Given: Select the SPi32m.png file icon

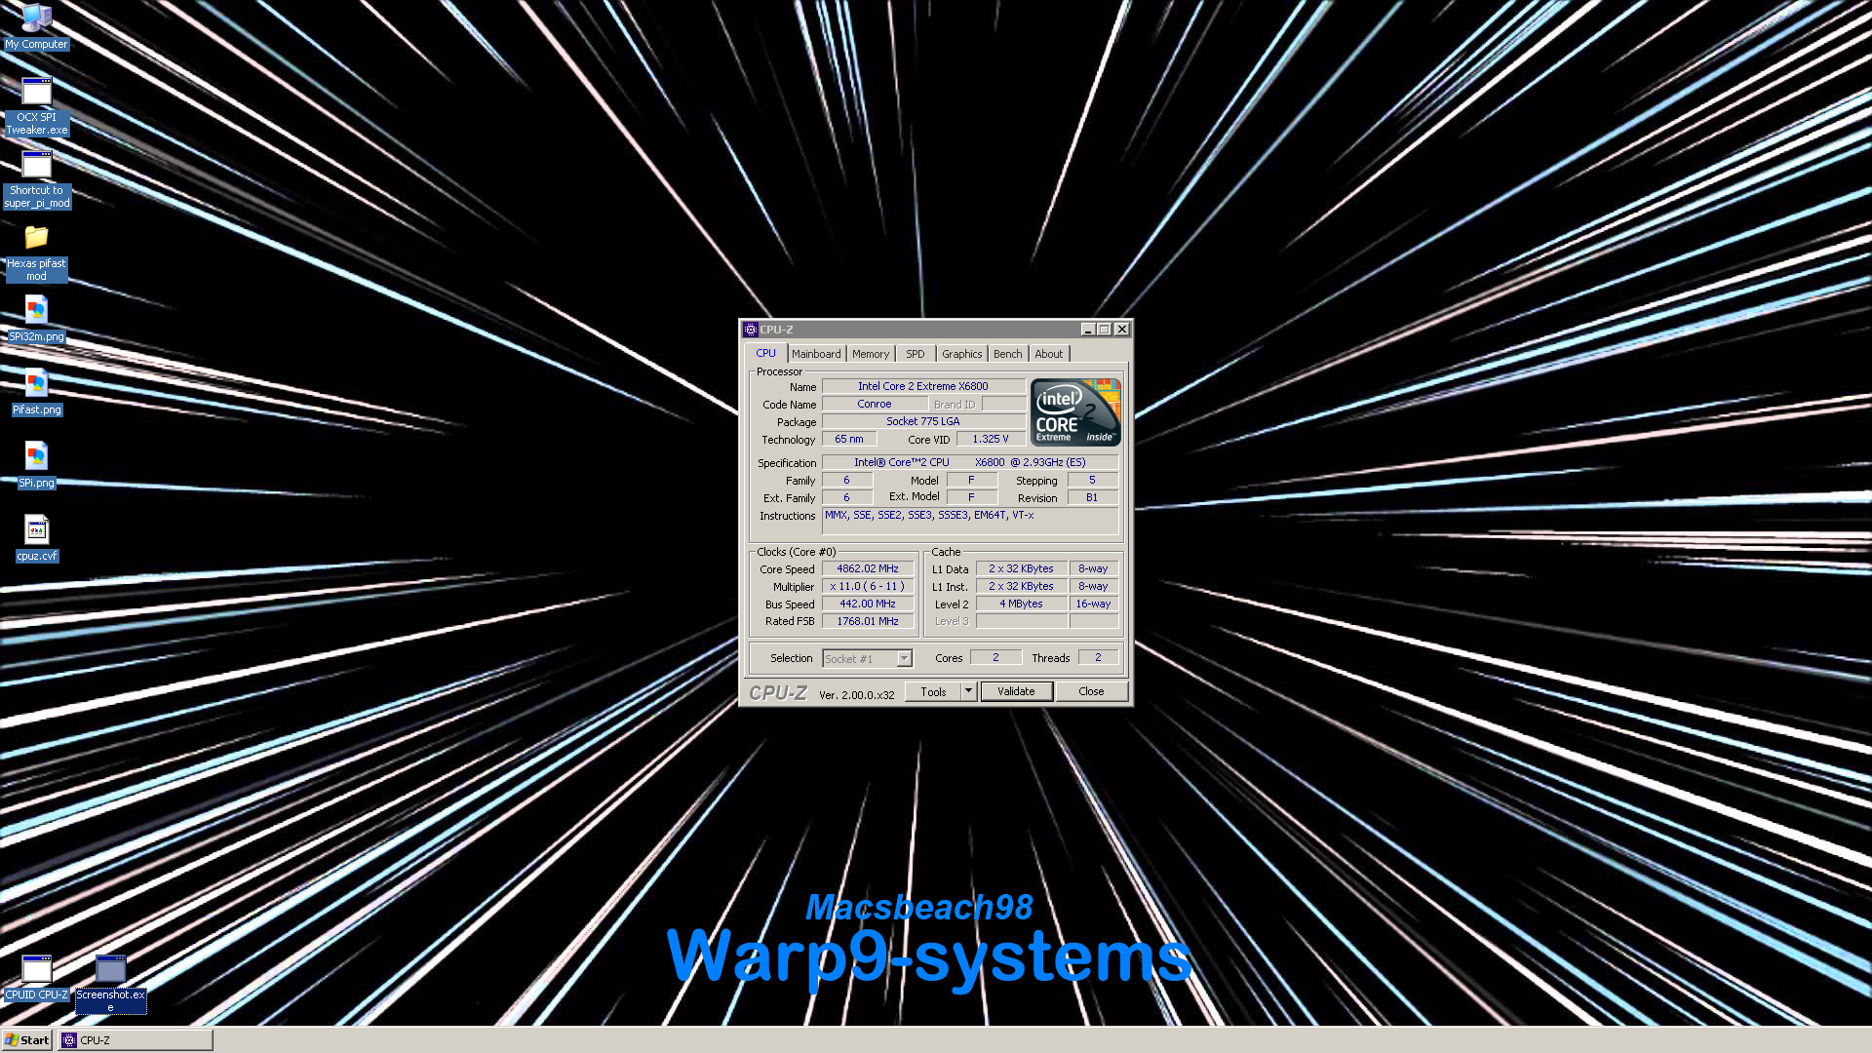Looking at the screenshot, I should (x=36, y=320).
